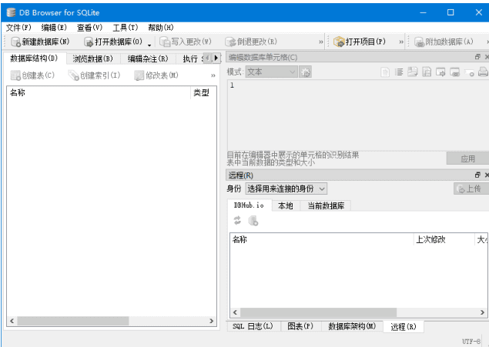489x347 pixels.
Task: Click the 倒退更改(R) toolbar button
Action: (251, 42)
